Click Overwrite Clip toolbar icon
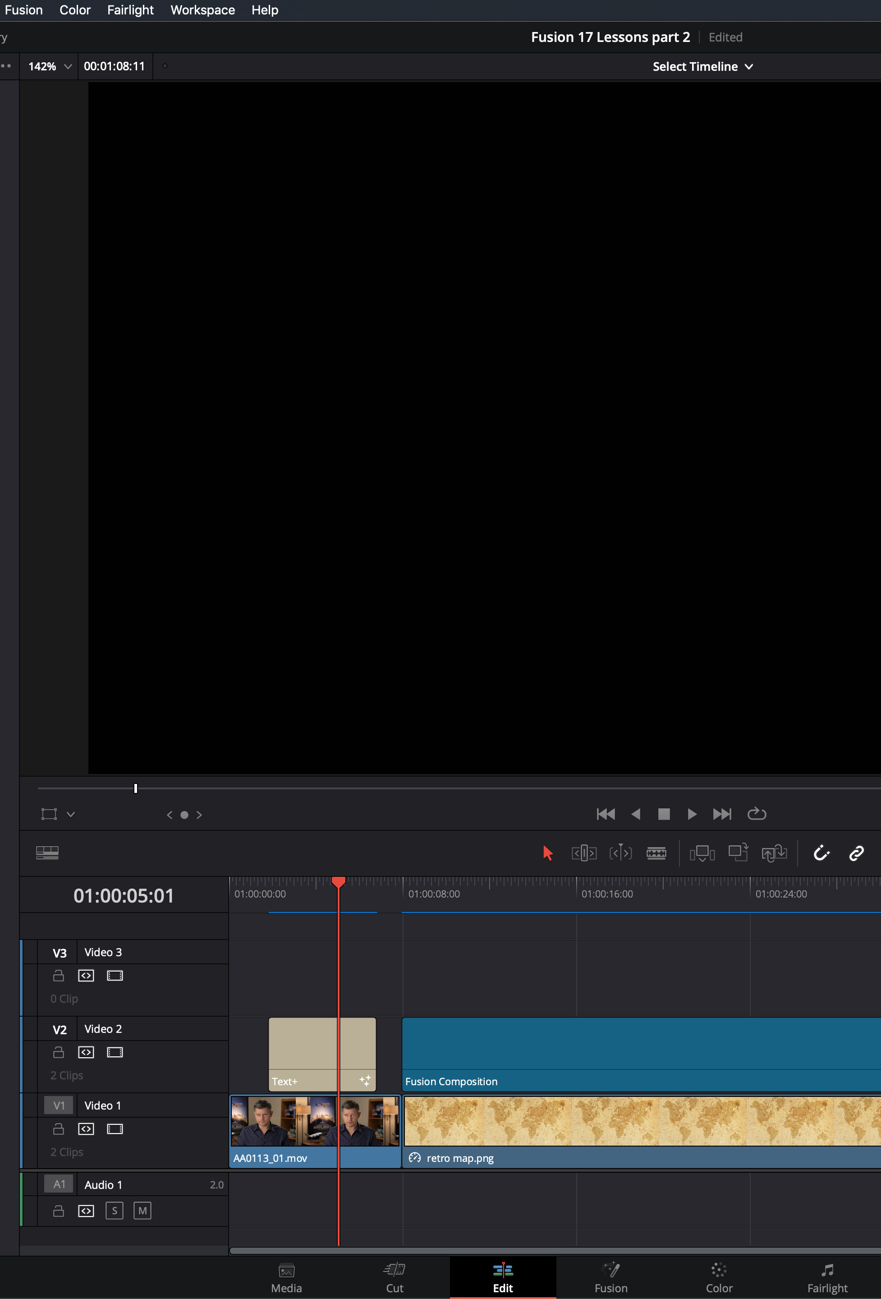Screen dimensions: 881x1299 point(739,853)
